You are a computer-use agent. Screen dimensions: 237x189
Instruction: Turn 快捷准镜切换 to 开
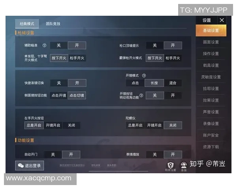[x=77, y=83]
